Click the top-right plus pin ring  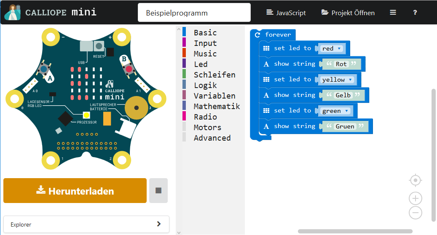(x=122, y=37)
